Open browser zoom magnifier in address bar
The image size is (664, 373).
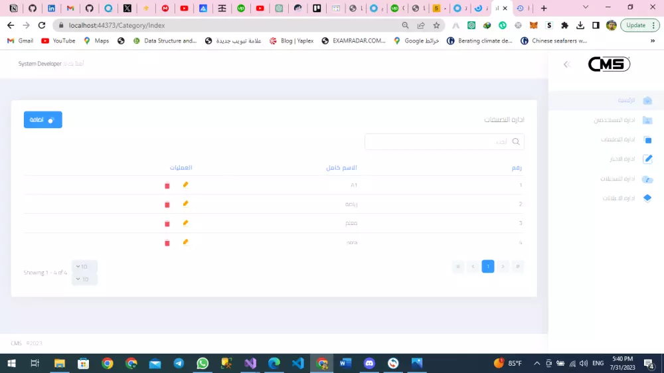pos(405,25)
